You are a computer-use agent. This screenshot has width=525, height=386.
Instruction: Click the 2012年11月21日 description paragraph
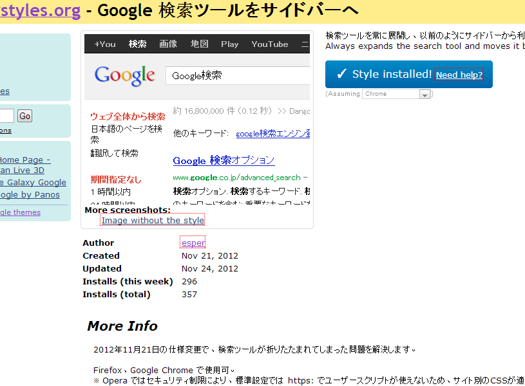tap(254, 349)
